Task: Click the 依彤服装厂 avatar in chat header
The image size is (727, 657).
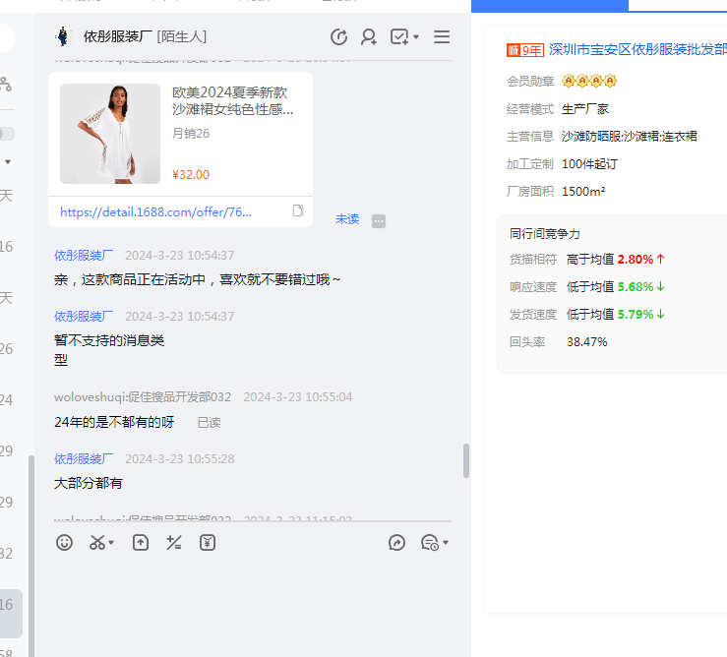Action: coord(64,37)
